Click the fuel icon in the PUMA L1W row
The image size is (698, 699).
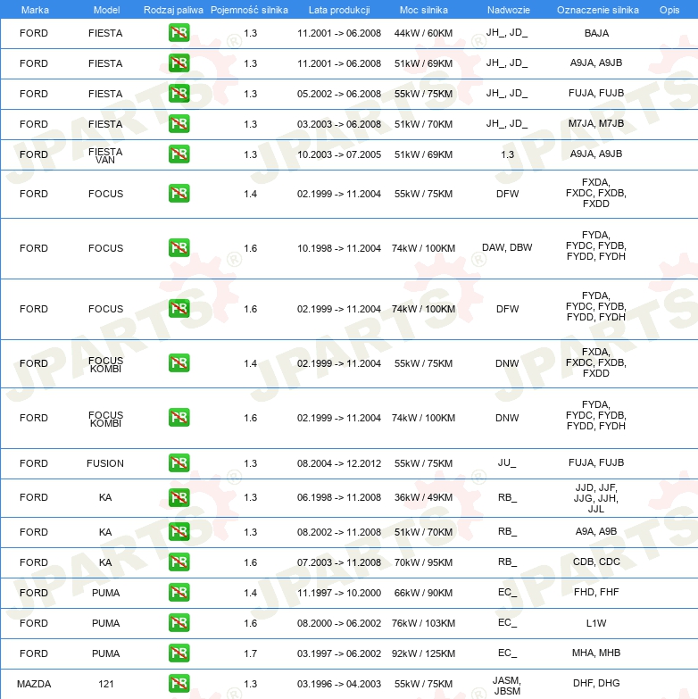point(179,622)
